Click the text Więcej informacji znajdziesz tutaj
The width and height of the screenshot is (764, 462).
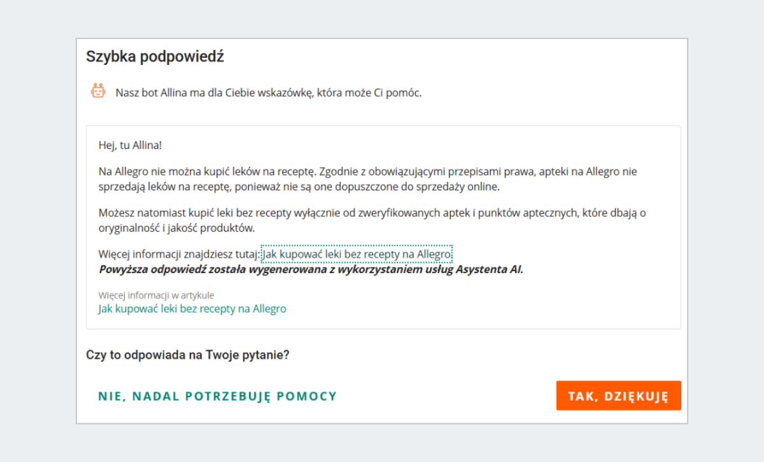pyautogui.click(x=181, y=253)
